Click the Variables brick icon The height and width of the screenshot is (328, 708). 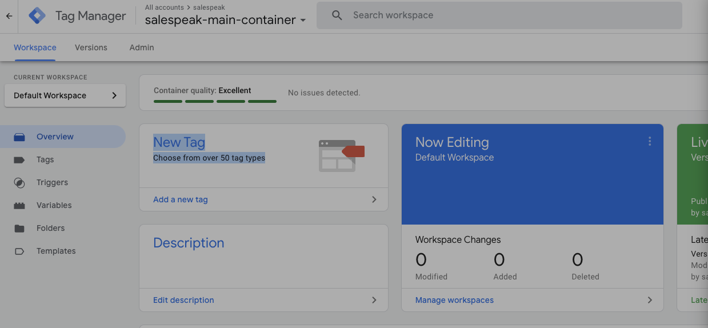19,206
